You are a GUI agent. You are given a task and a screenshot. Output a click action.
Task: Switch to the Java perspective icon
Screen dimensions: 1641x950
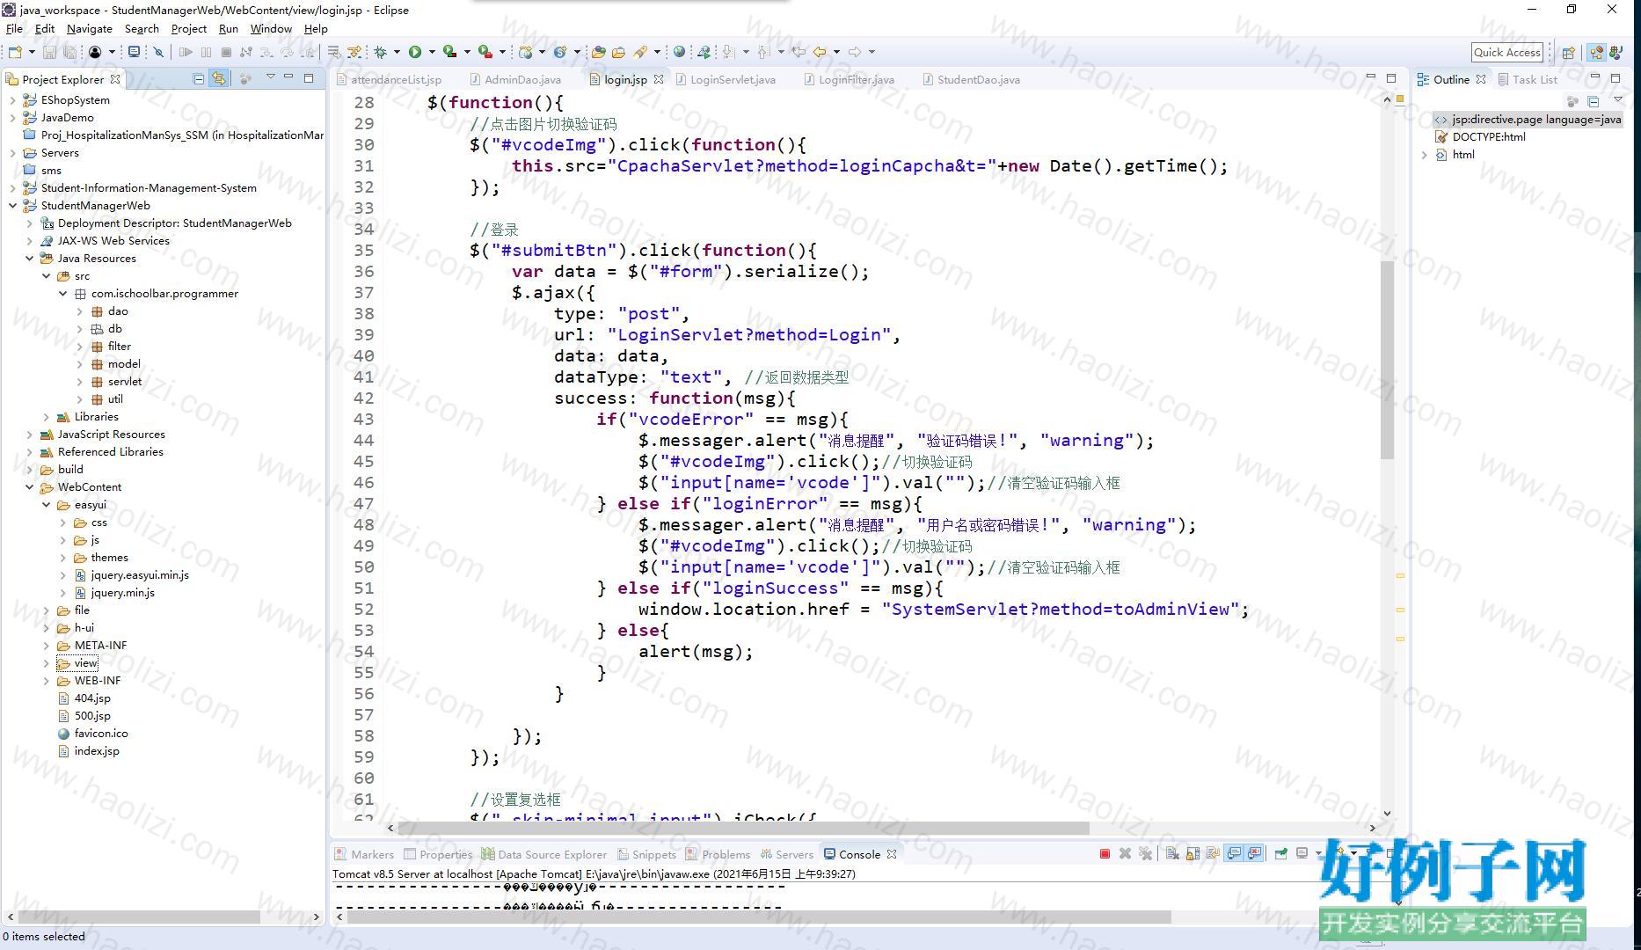tap(1616, 52)
